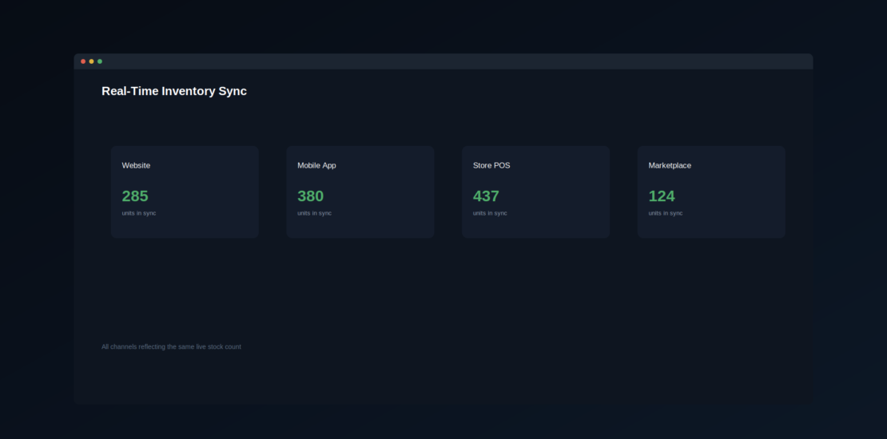The image size is (887, 439).
Task: Click the red close dot
Action: pos(83,61)
